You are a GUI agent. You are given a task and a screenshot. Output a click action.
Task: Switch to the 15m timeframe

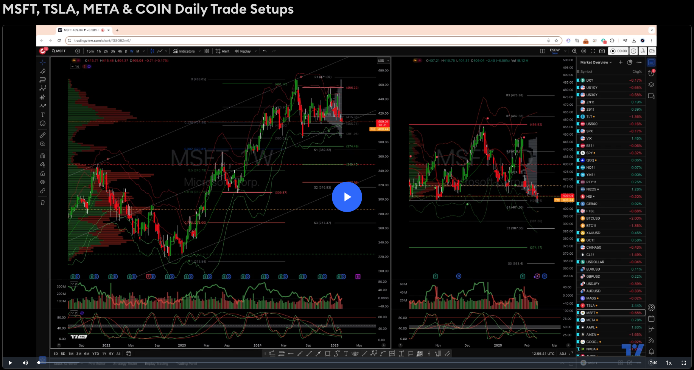click(x=90, y=51)
